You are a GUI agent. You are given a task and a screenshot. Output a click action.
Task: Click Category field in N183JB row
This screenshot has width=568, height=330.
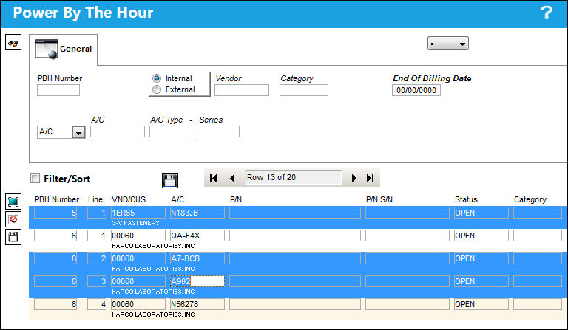(538, 213)
